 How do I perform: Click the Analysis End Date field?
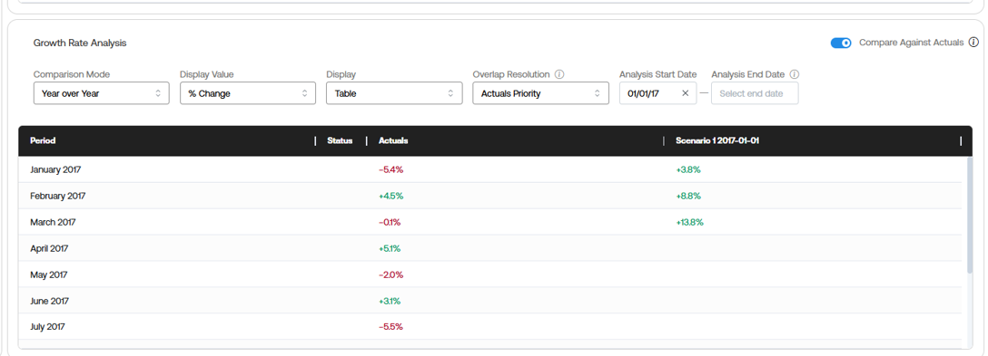point(755,93)
